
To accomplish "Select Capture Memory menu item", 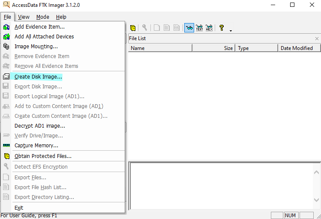I will coord(36,146).
